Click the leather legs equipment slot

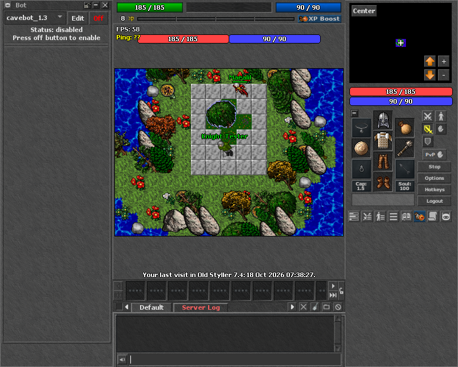[383, 161]
